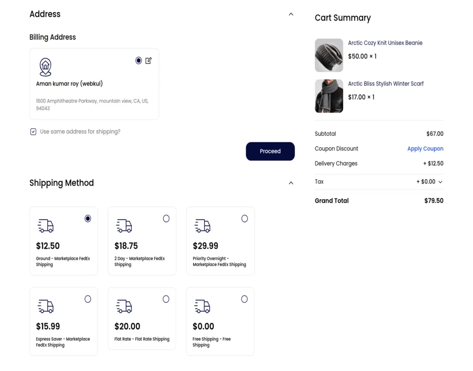Click Ground - Marketplace FedEx Shipping label
The width and height of the screenshot is (473, 371).
(63, 261)
